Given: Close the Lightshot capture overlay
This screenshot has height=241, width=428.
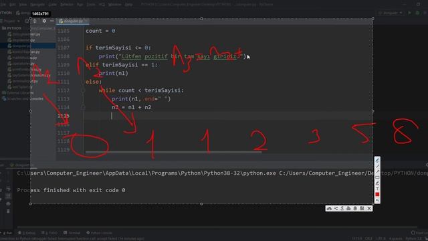Looking at the screenshot, I should [369, 208].
